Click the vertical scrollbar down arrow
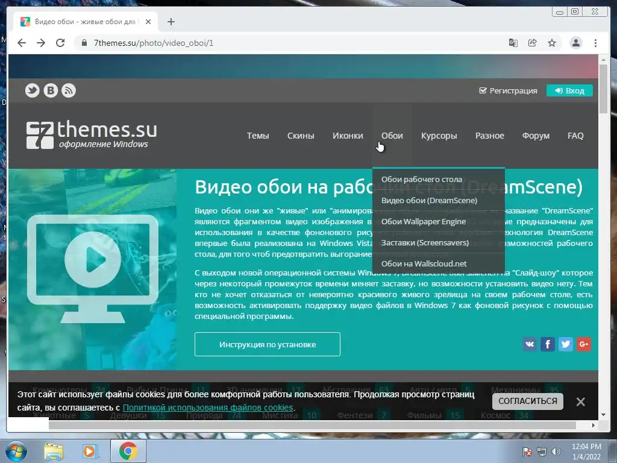Viewport: 617px width, 463px height. tap(603, 415)
